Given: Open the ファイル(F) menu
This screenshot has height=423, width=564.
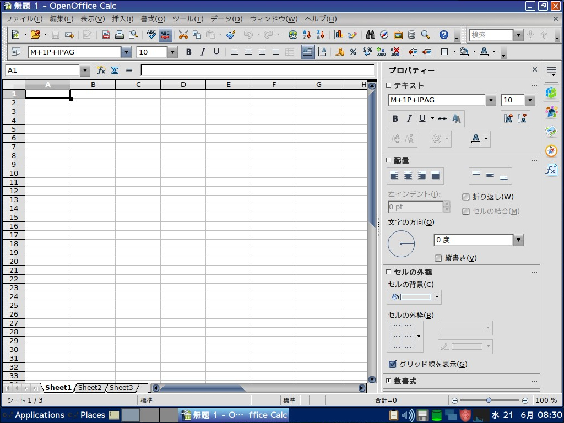Looking at the screenshot, I should (x=24, y=19).
